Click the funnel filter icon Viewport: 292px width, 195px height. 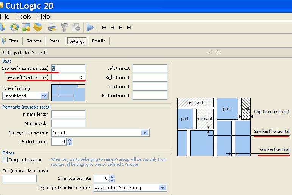64,27
